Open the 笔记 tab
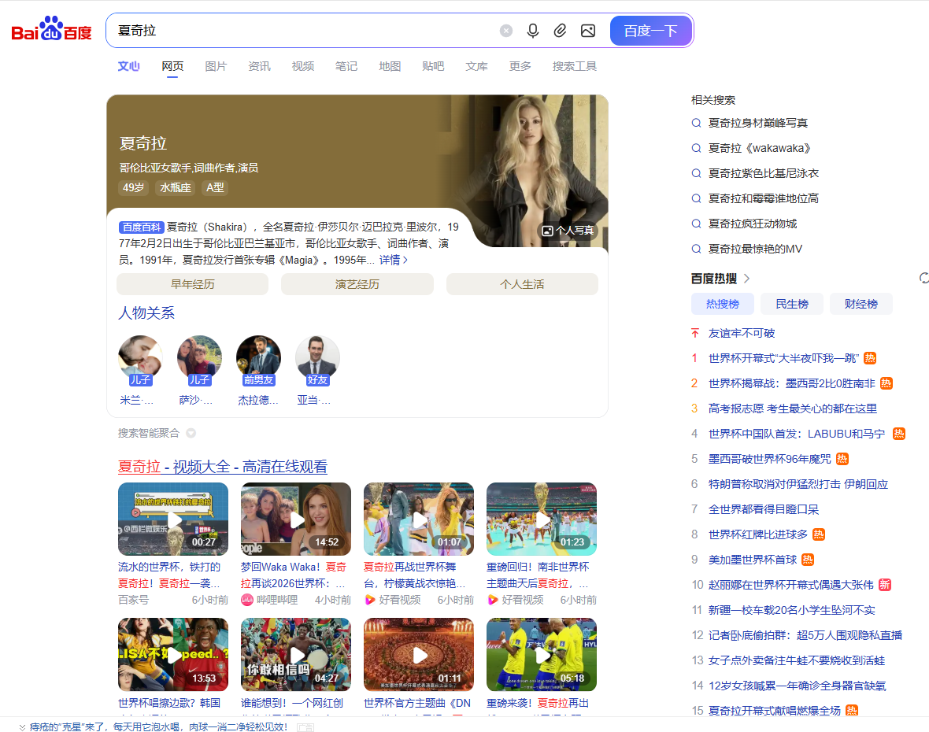 tap(346, 66)
